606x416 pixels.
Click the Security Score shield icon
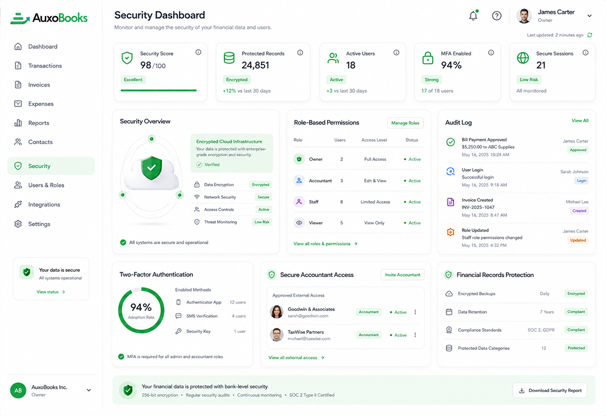click(127, 58)
